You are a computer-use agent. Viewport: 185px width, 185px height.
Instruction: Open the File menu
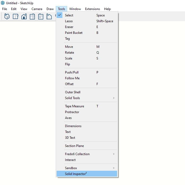[4, 9]
